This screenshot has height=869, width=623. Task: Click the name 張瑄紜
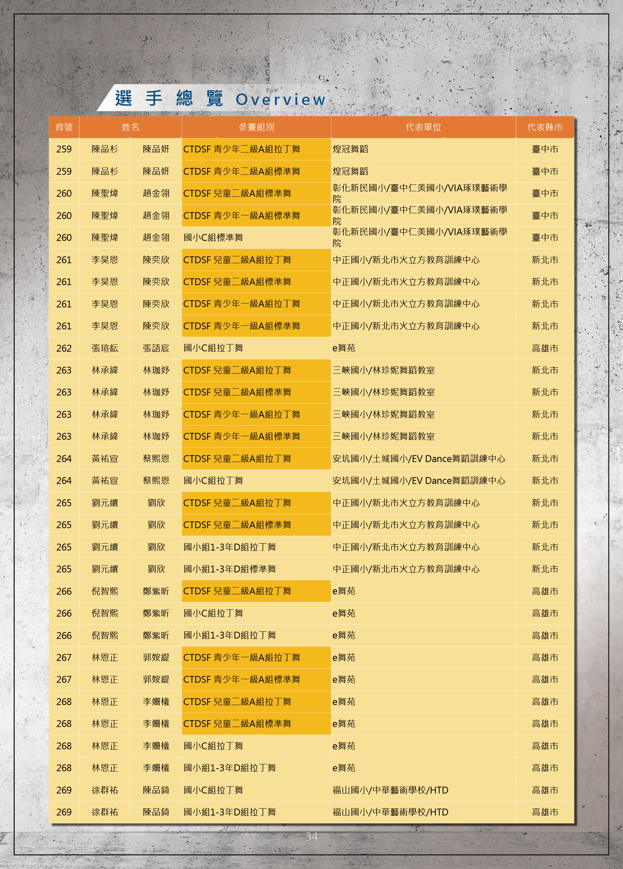105,348
